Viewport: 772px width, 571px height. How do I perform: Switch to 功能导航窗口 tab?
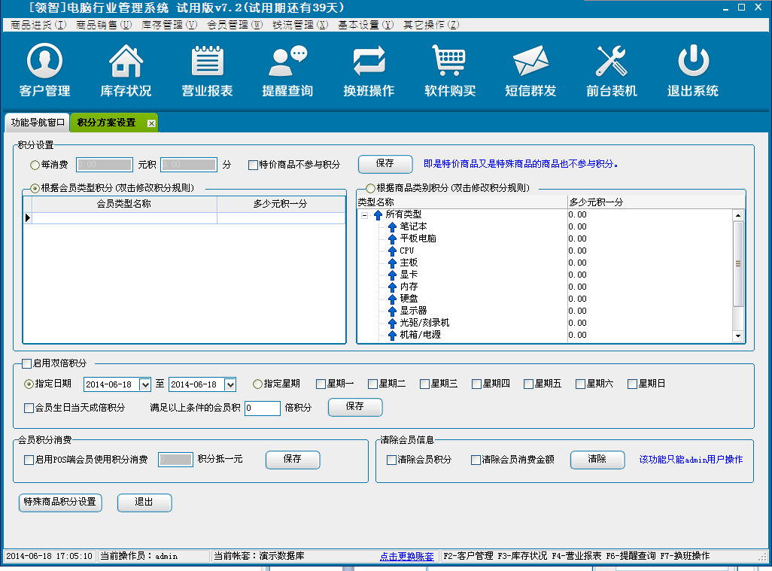pos(38,123)
